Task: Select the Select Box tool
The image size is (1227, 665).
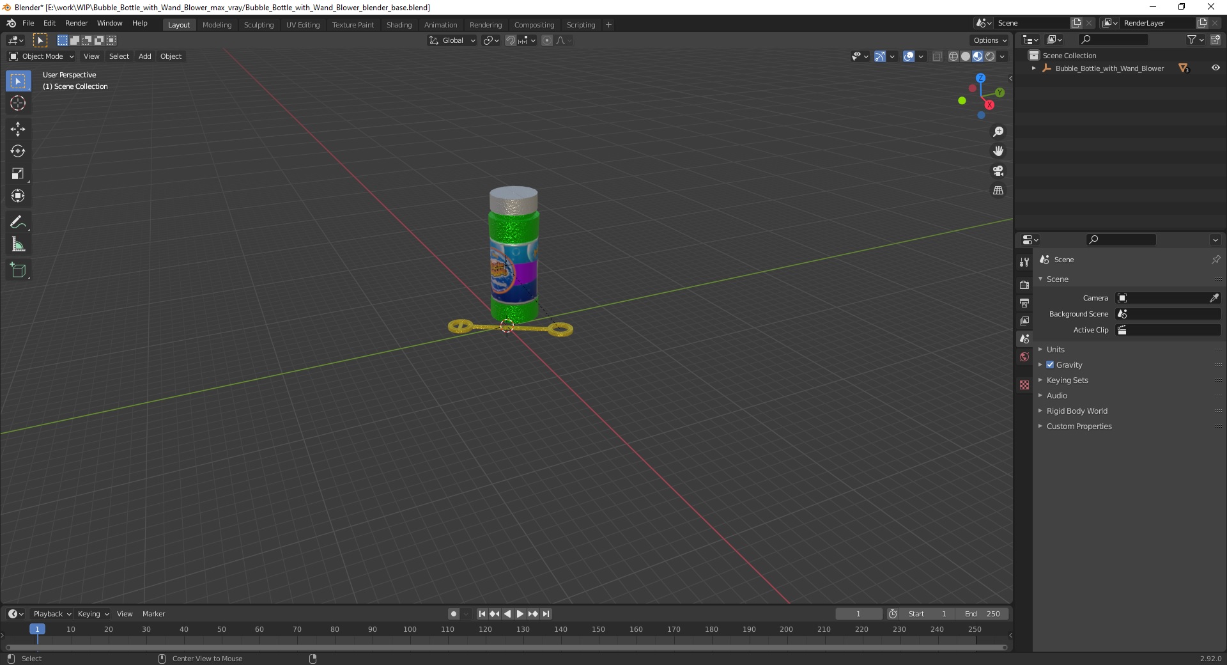Action: [x=18, y=81]
